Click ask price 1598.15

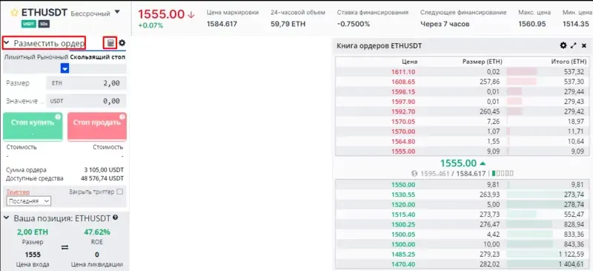pyautogui.click(x=403, y=91)
